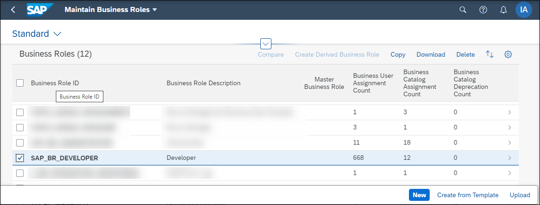Click the Delete button

coord(466,54)
